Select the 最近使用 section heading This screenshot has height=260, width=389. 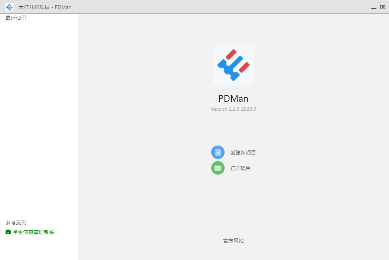16,18
